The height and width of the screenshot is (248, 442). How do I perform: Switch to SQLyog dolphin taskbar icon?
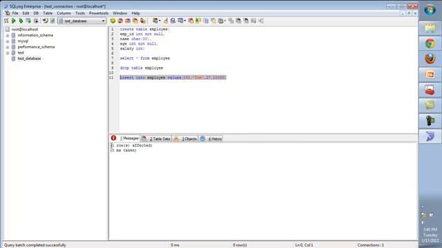click(430, 136)
